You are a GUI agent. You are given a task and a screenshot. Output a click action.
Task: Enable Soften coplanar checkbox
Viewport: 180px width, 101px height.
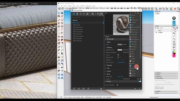(156, 89)
